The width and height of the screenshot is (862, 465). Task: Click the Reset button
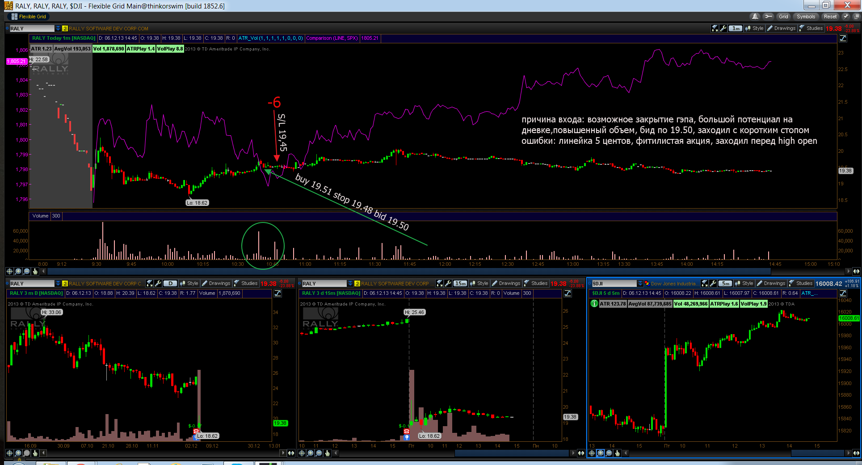pos(830,17)
